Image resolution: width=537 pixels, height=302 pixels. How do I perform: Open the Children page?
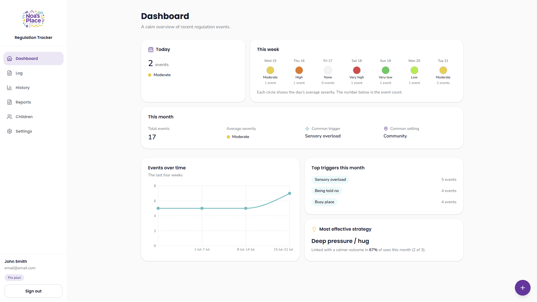33,117
